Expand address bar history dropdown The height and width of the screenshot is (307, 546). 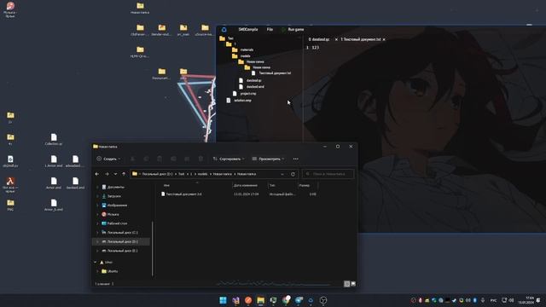(x=282, y=174)
